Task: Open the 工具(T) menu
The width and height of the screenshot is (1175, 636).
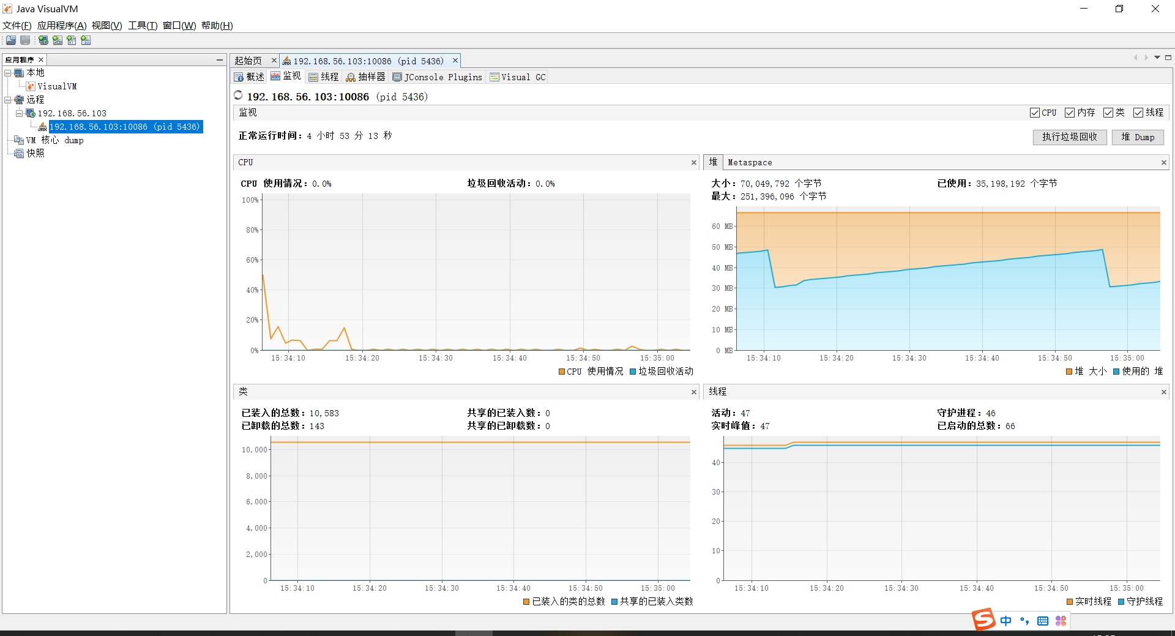Action: pos(143,26)
